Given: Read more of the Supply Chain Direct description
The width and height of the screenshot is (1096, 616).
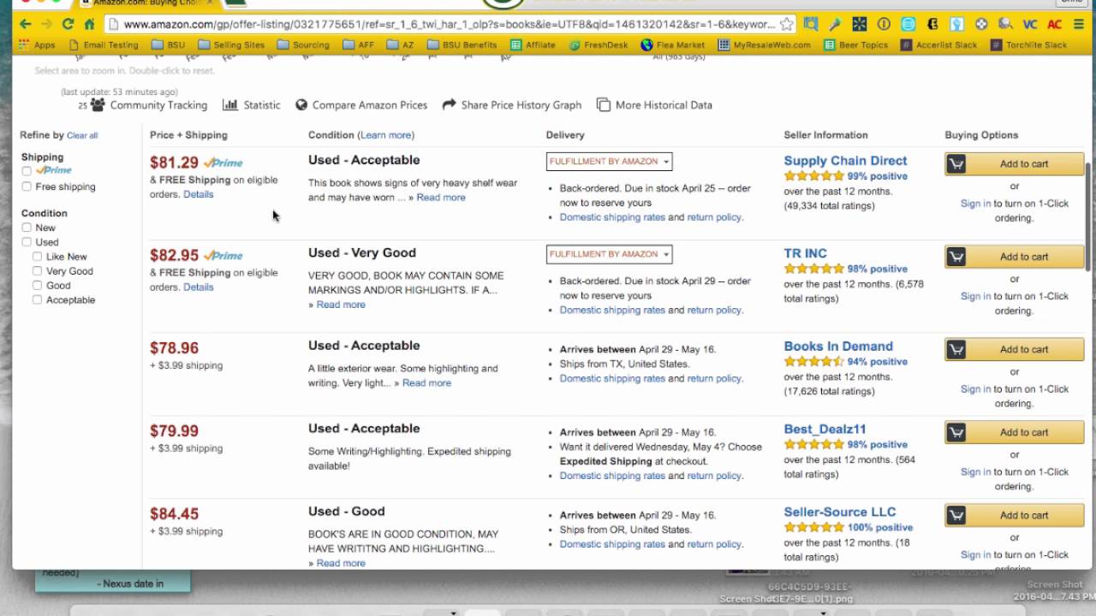Looking at the screenshot, I should 441,198.
